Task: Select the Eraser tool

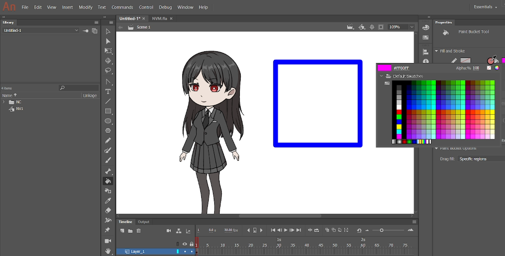Action: pyautogui.click(x=108, y=210)
